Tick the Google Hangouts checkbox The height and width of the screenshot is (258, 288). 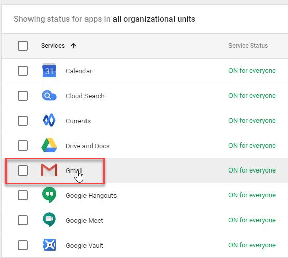[23, 195]
